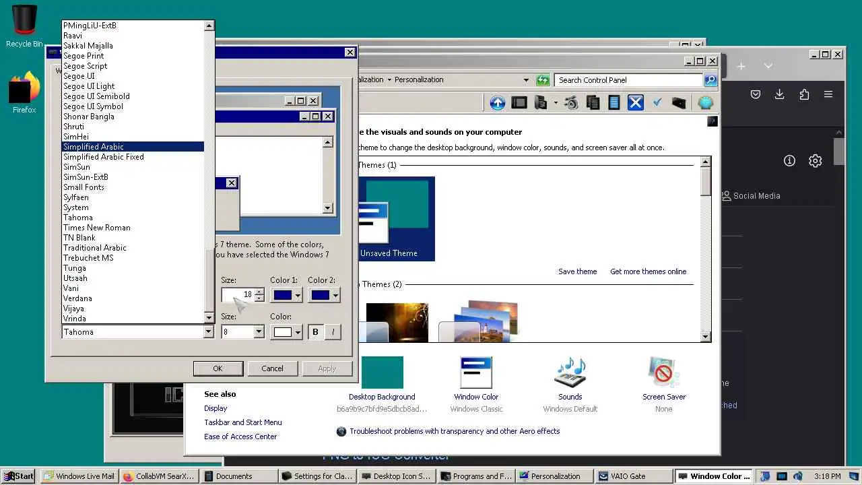This screenshot has width=862, height=485.
Task: Open the Firefox hamburger menu
Action: pos(828,94)
